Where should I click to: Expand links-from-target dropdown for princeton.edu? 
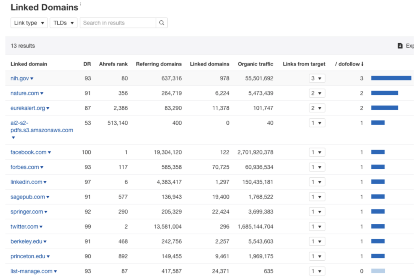(317, 256)
